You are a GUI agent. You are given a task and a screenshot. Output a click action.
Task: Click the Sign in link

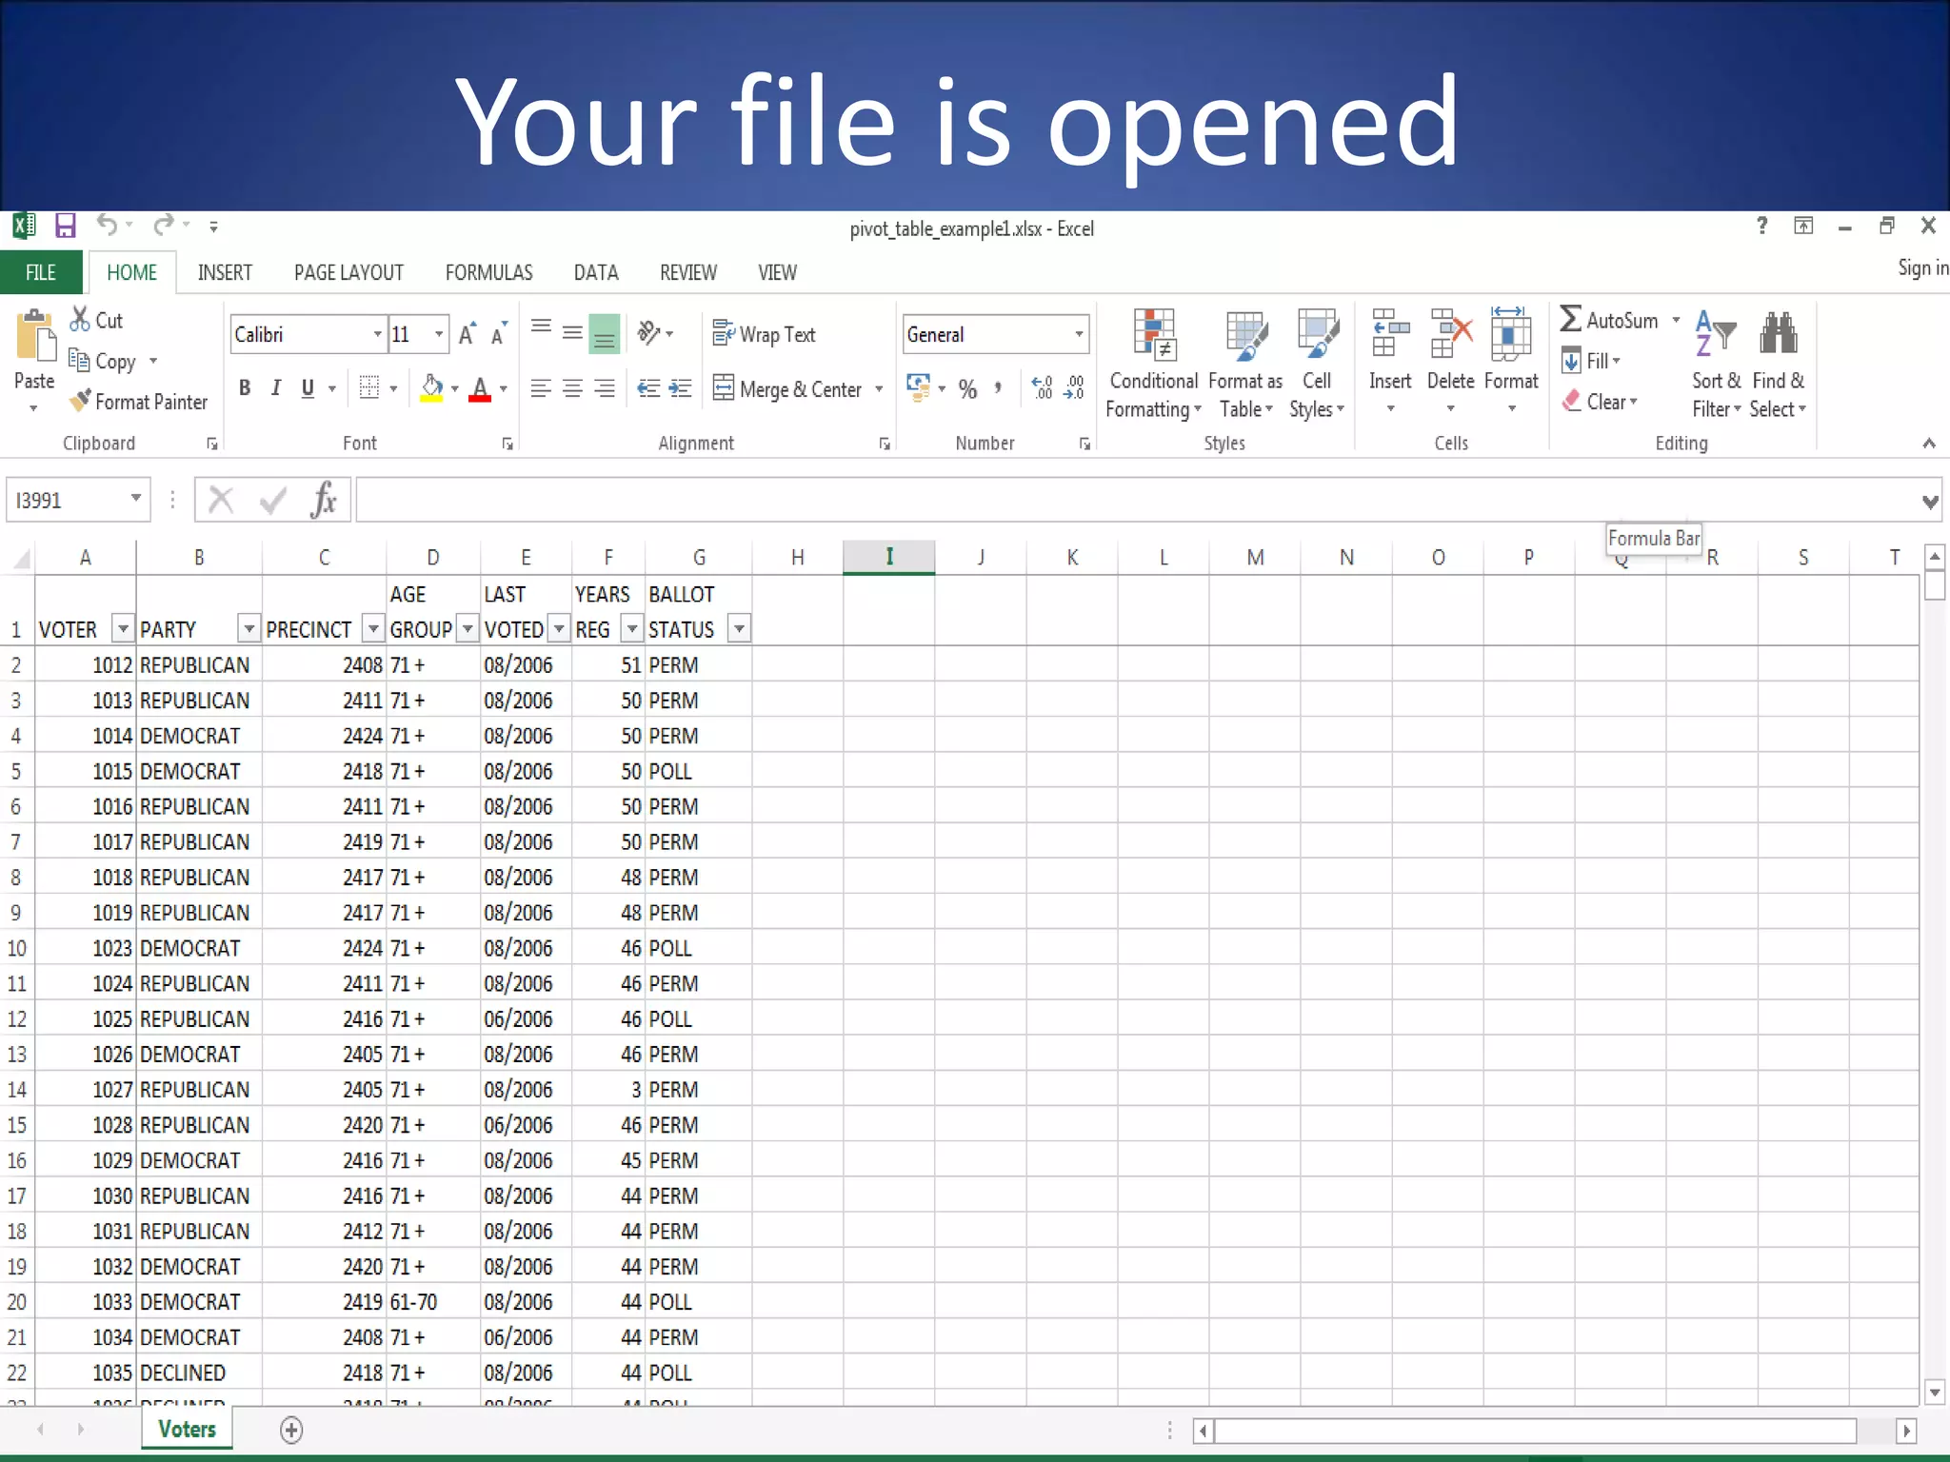(1923, 267)
